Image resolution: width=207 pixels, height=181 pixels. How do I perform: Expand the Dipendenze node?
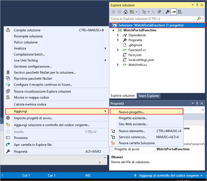tap(118, 35)
